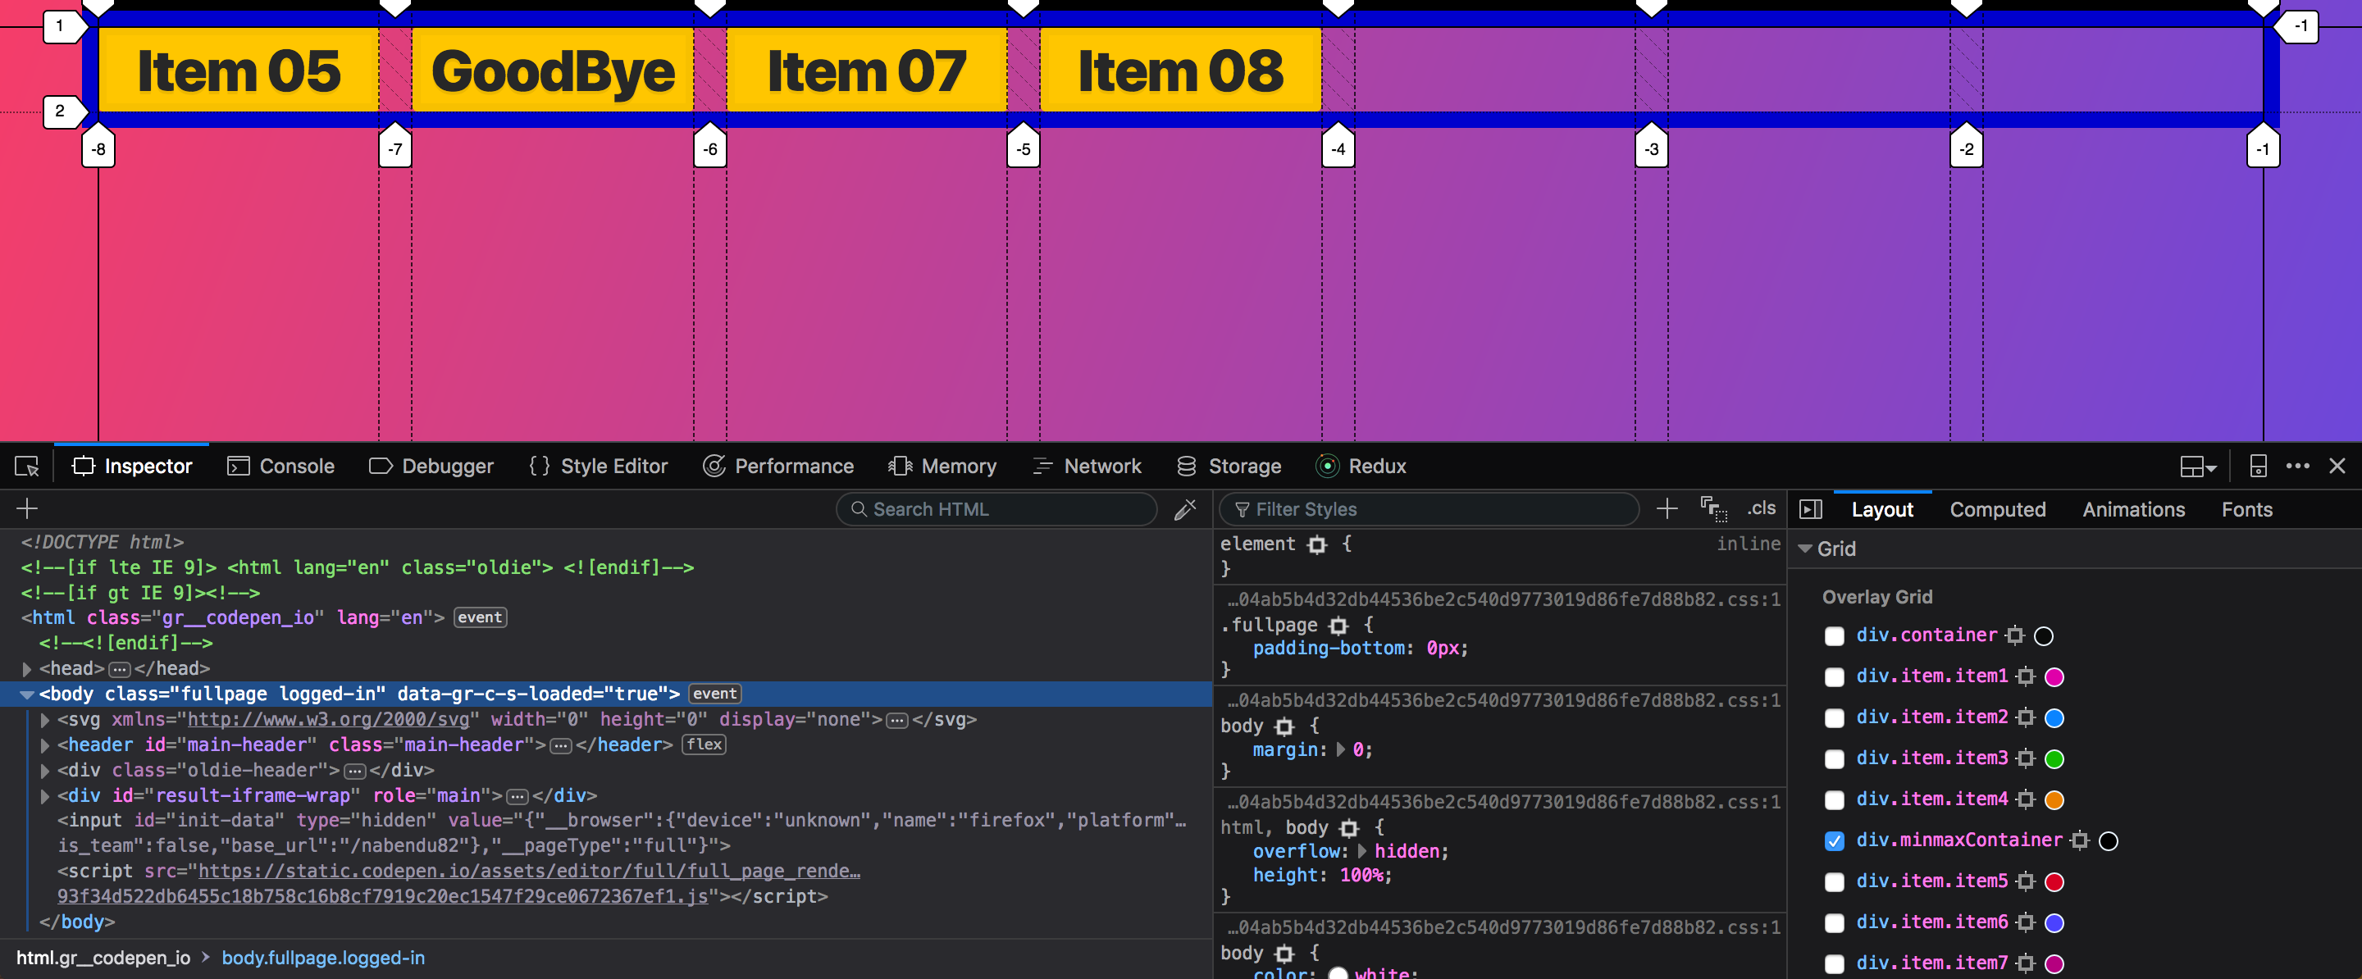Viewport: 2362px width, 979px height.
Task: Click the event badge on body element
Action: [714, 694]
